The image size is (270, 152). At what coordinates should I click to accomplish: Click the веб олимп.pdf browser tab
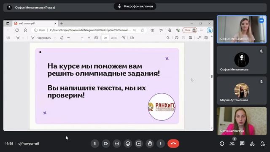tap(35, 24)
